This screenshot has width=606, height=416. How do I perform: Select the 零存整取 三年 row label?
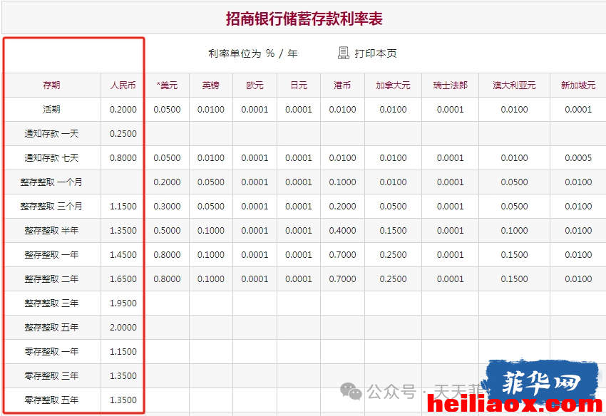51,376
